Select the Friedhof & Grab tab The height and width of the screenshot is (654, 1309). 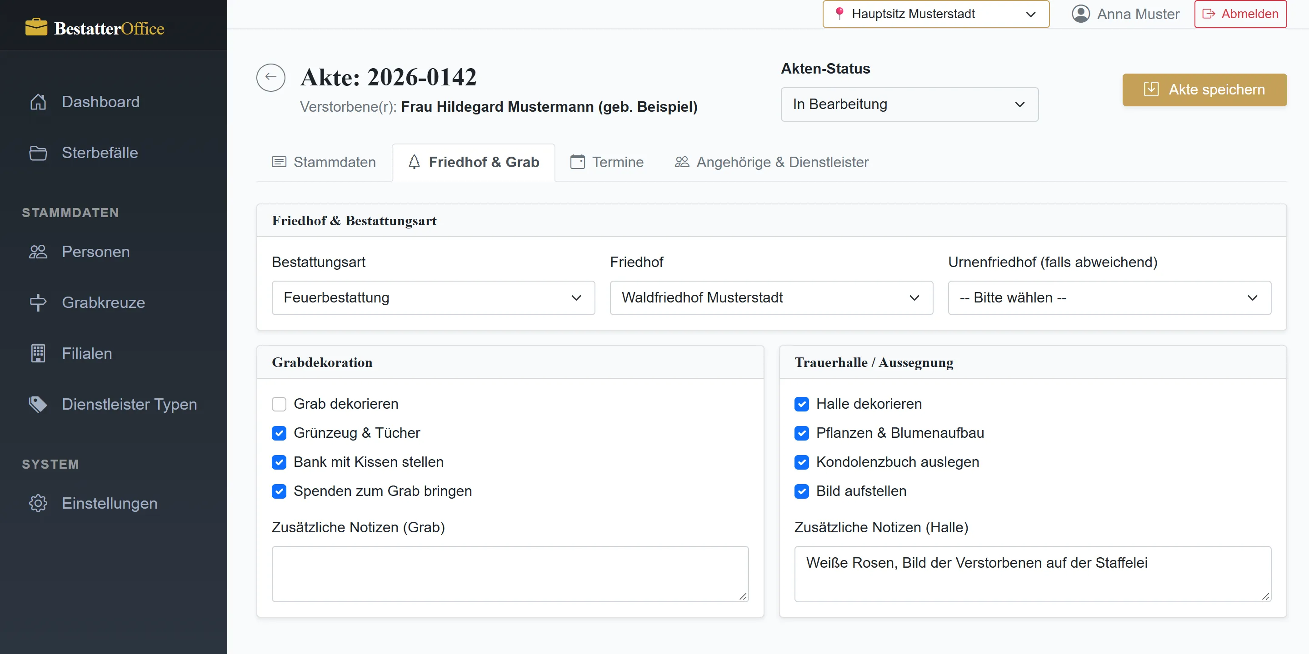pyautogui.click(x=474, y=162)
